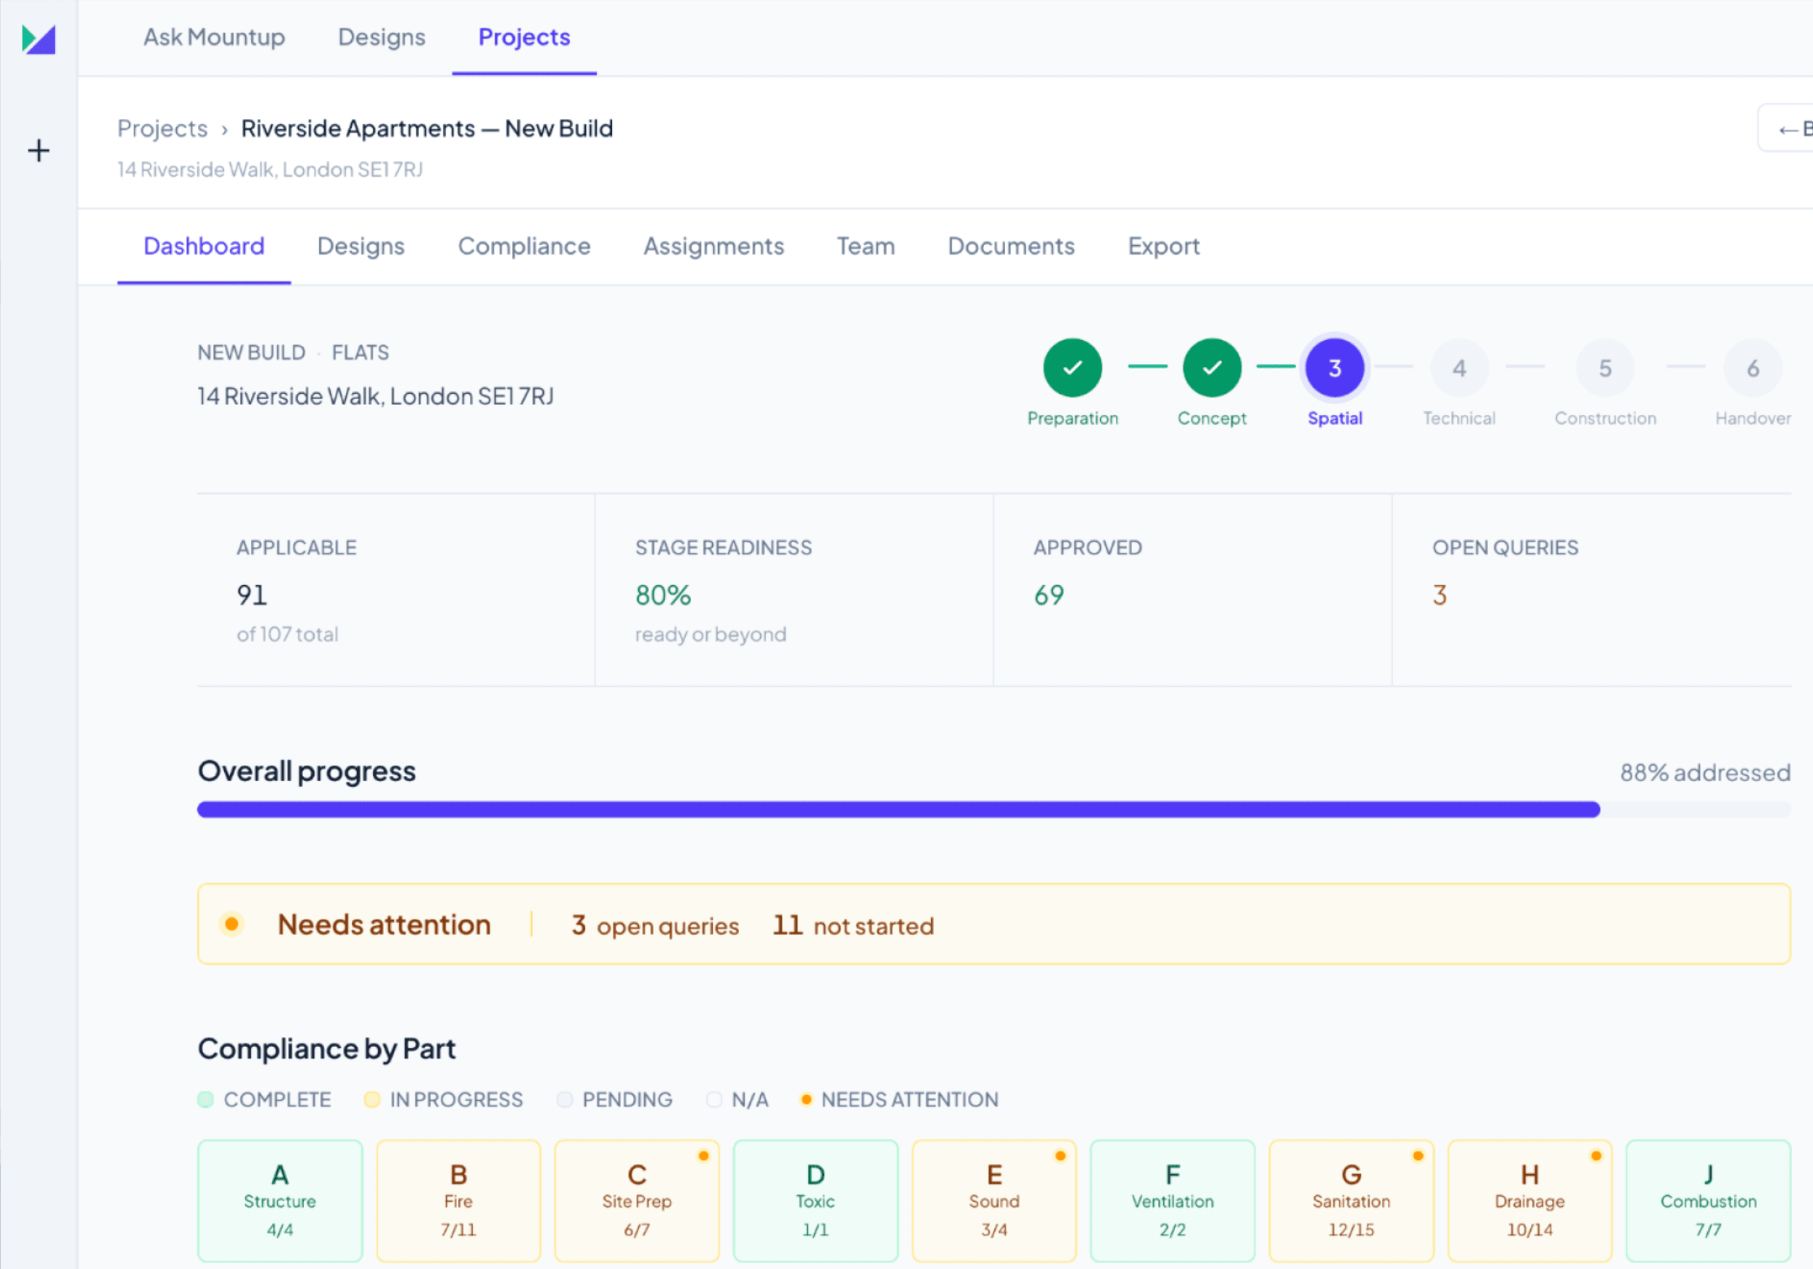Open Part A Structure card
This screenshot has height=1269, width=1813.
coord(281,1200)
